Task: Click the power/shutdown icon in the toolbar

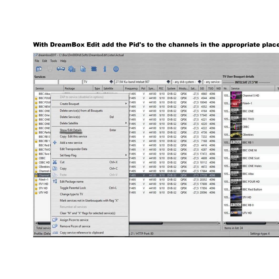Action: click(115, 69)
